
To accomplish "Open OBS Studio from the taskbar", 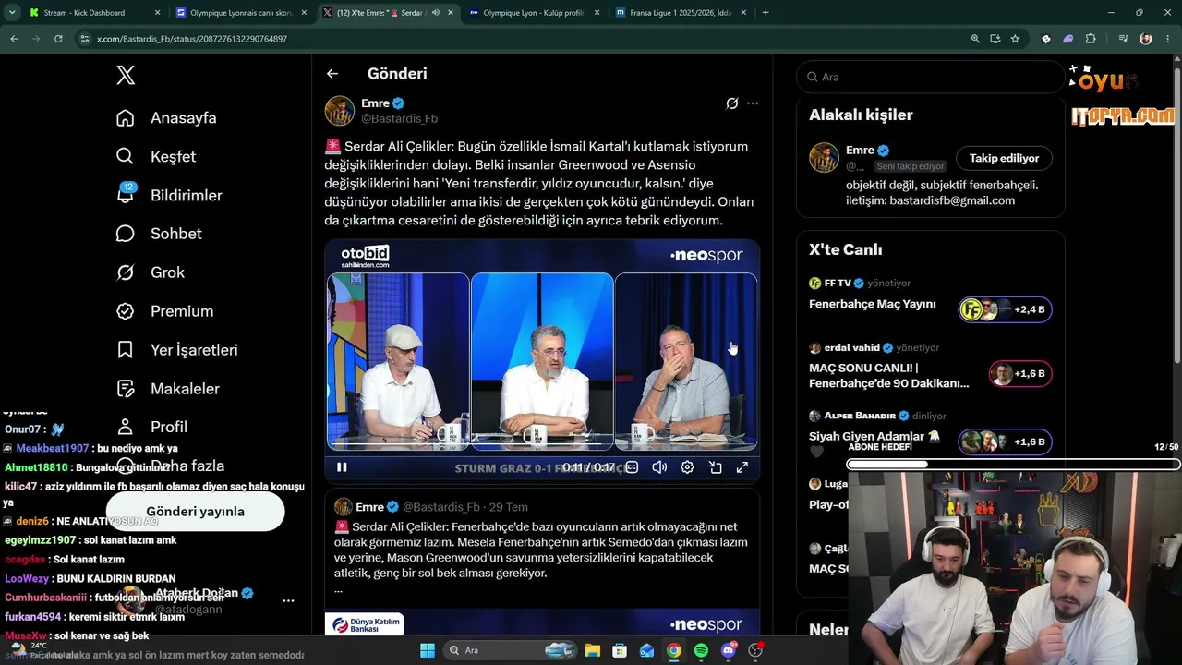I will pos(756,650).
